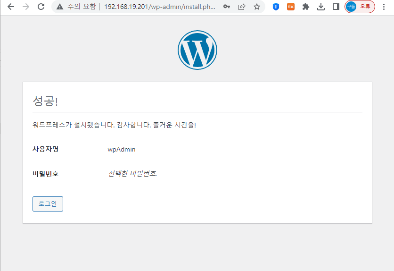Open the blue shield extension
394x271 pixels.
coord(276,7)
